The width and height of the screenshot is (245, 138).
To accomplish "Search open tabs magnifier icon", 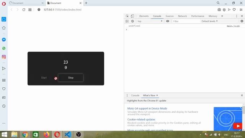I will [218, 3].
